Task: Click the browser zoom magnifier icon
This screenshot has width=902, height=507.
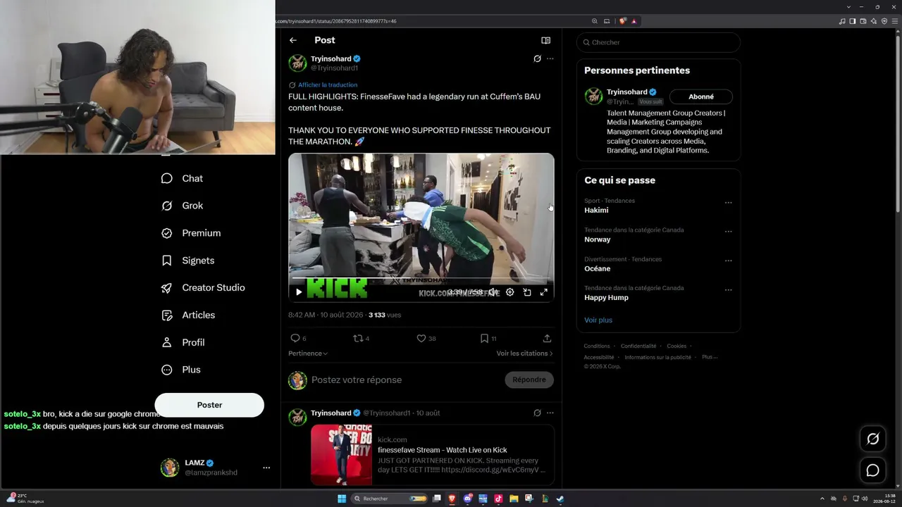Action: [x=595, y=21]
